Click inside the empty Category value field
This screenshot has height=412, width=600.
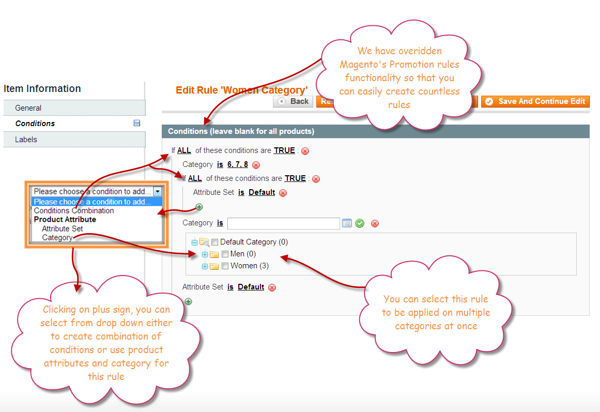pyautogui.click(x=283, y=223)
